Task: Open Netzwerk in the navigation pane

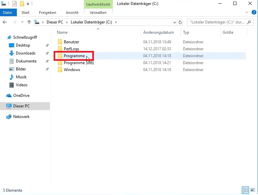Action: point(21,117)
